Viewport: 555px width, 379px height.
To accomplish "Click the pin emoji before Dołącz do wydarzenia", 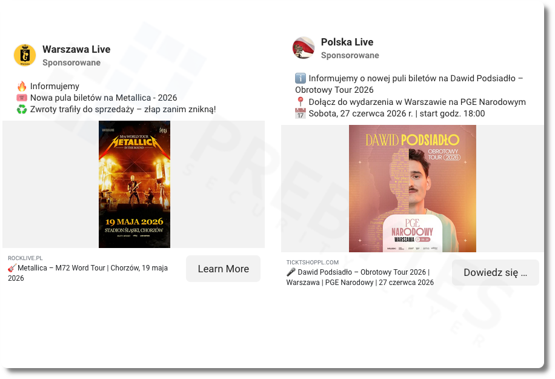I will (301, 102).
